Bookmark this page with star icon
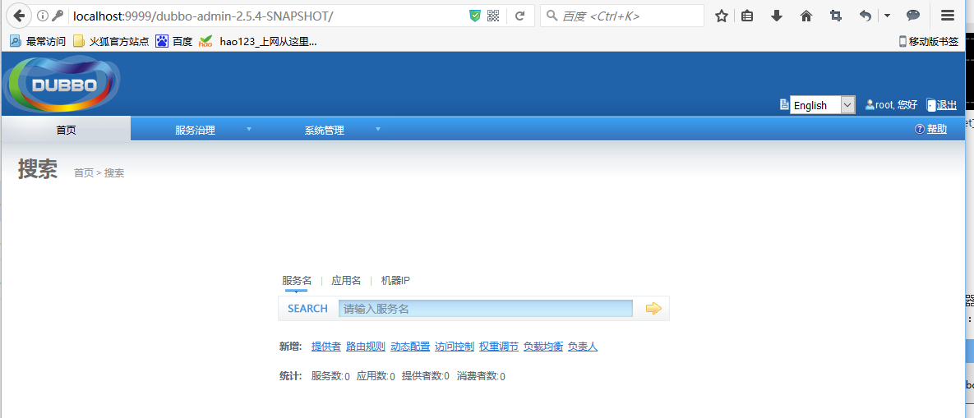Viewport: 974px width, 418px height. click(722, 16)
